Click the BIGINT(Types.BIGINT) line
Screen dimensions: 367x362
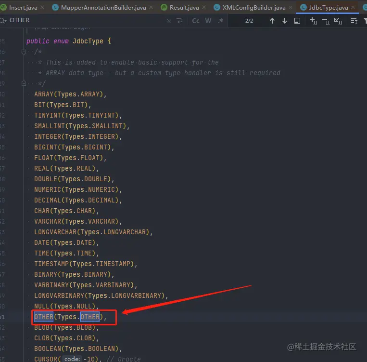[x=74, y=147]
